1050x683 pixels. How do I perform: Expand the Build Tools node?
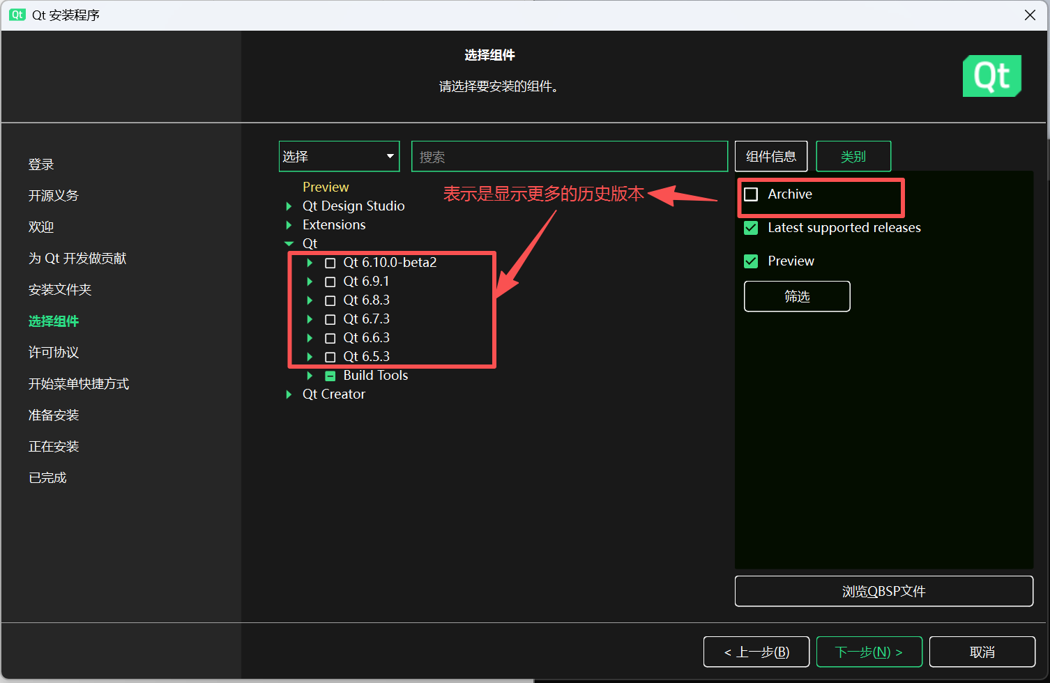pos(310,376)
